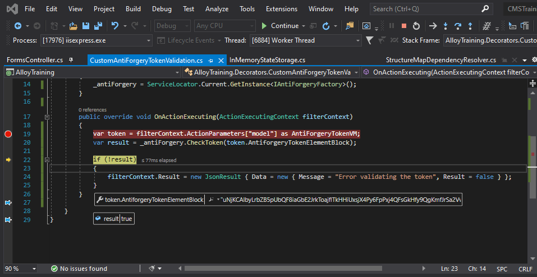Click in the Search (Ctrl+Q) box

[x=430, y=9]
